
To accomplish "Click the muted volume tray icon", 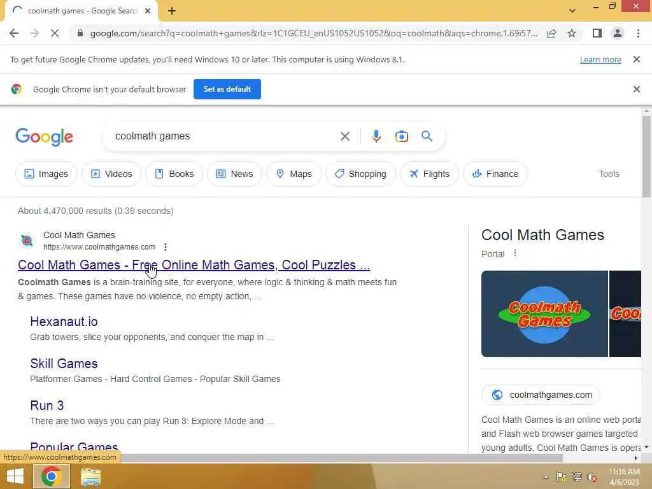I will click(592, 477).
